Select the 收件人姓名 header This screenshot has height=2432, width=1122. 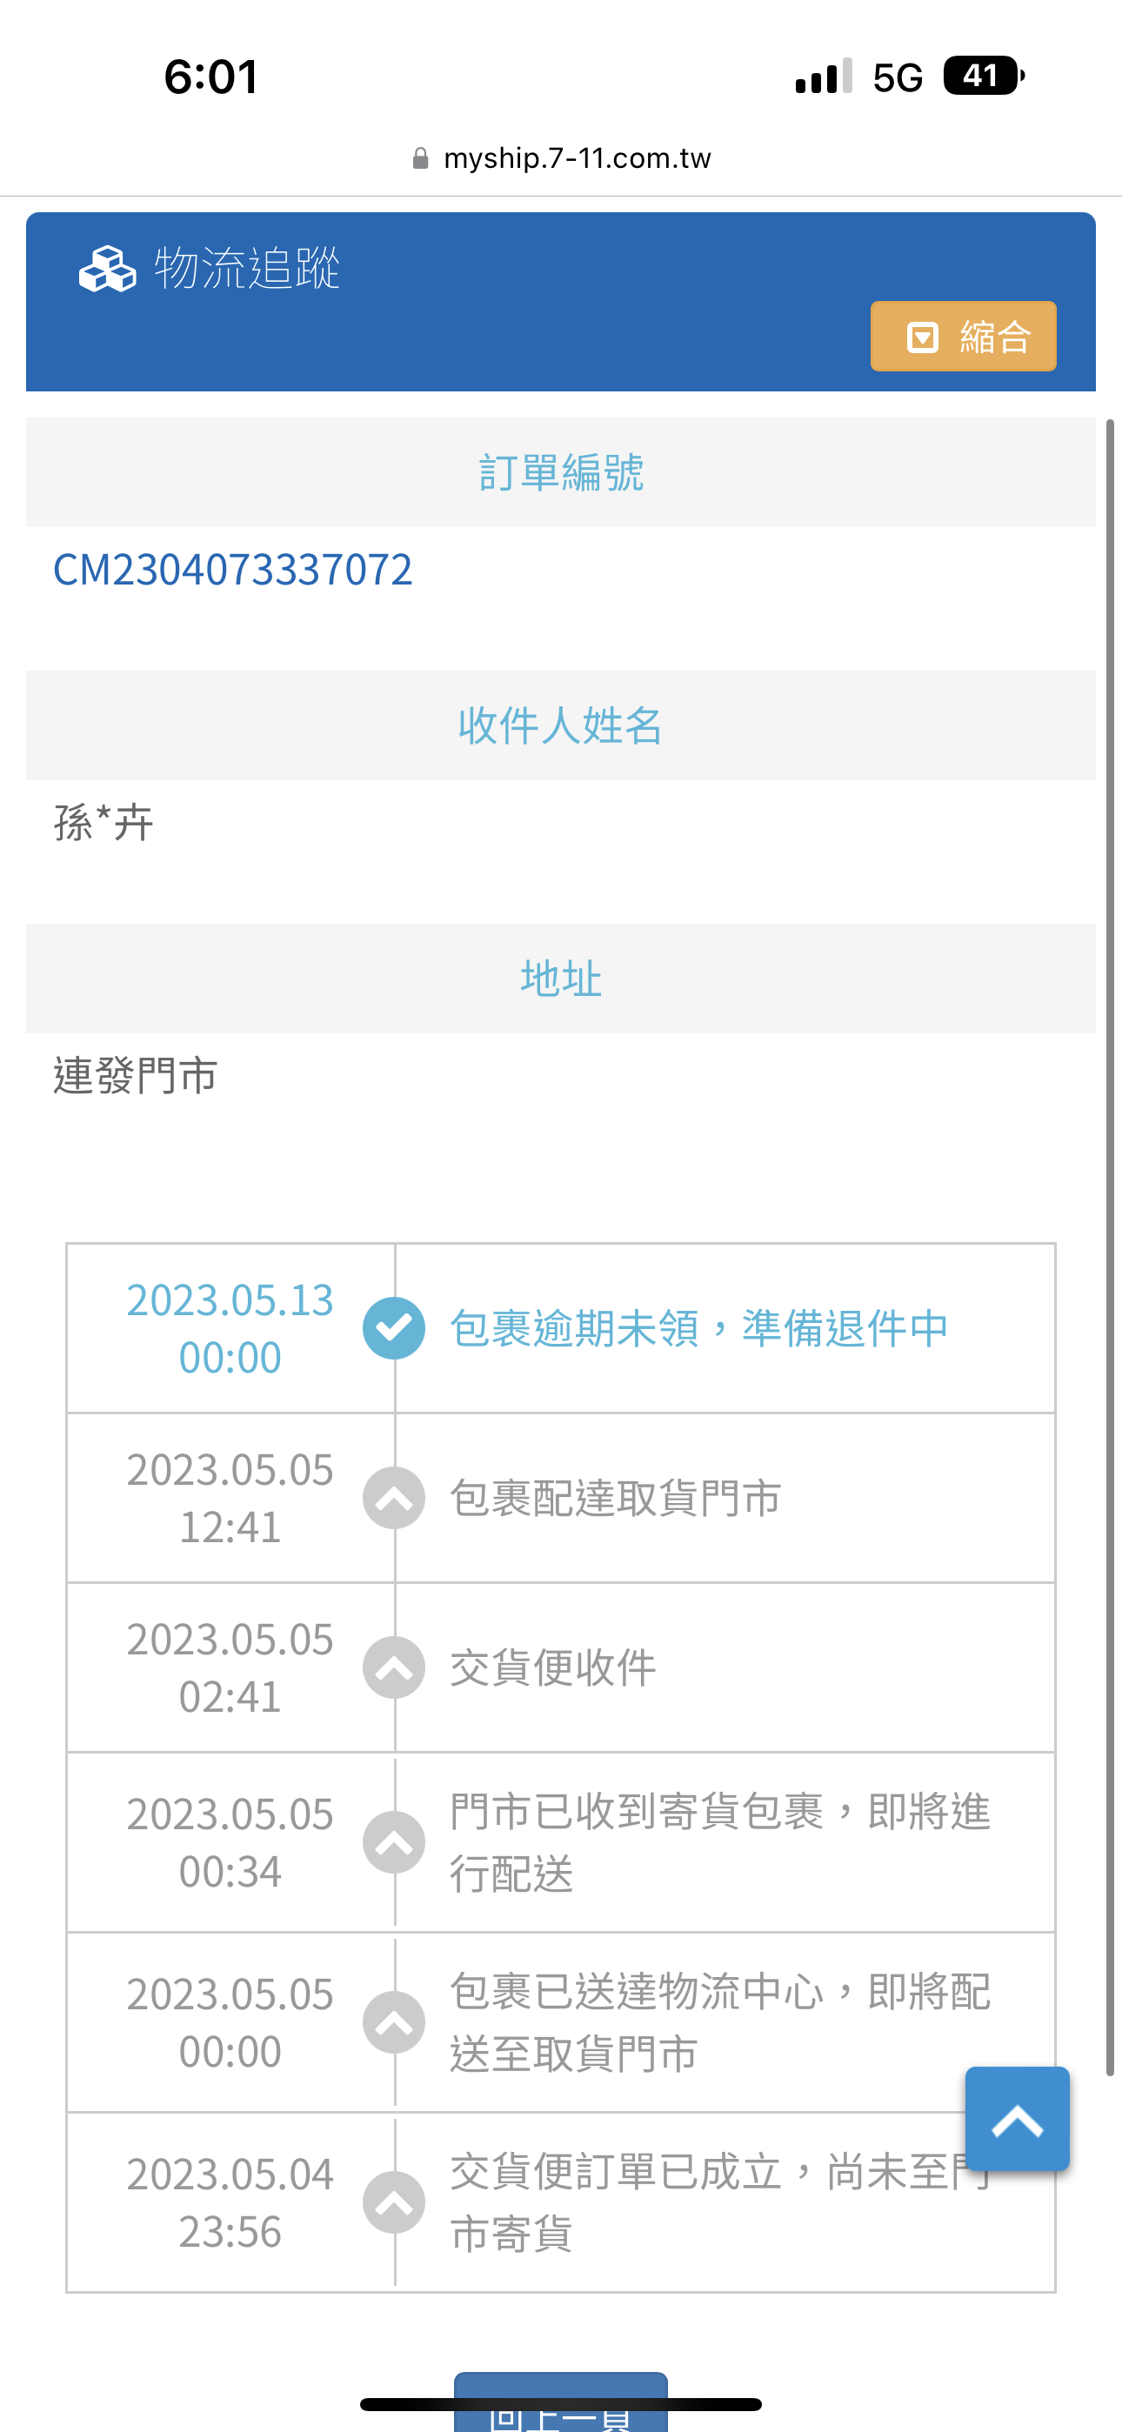561,725
